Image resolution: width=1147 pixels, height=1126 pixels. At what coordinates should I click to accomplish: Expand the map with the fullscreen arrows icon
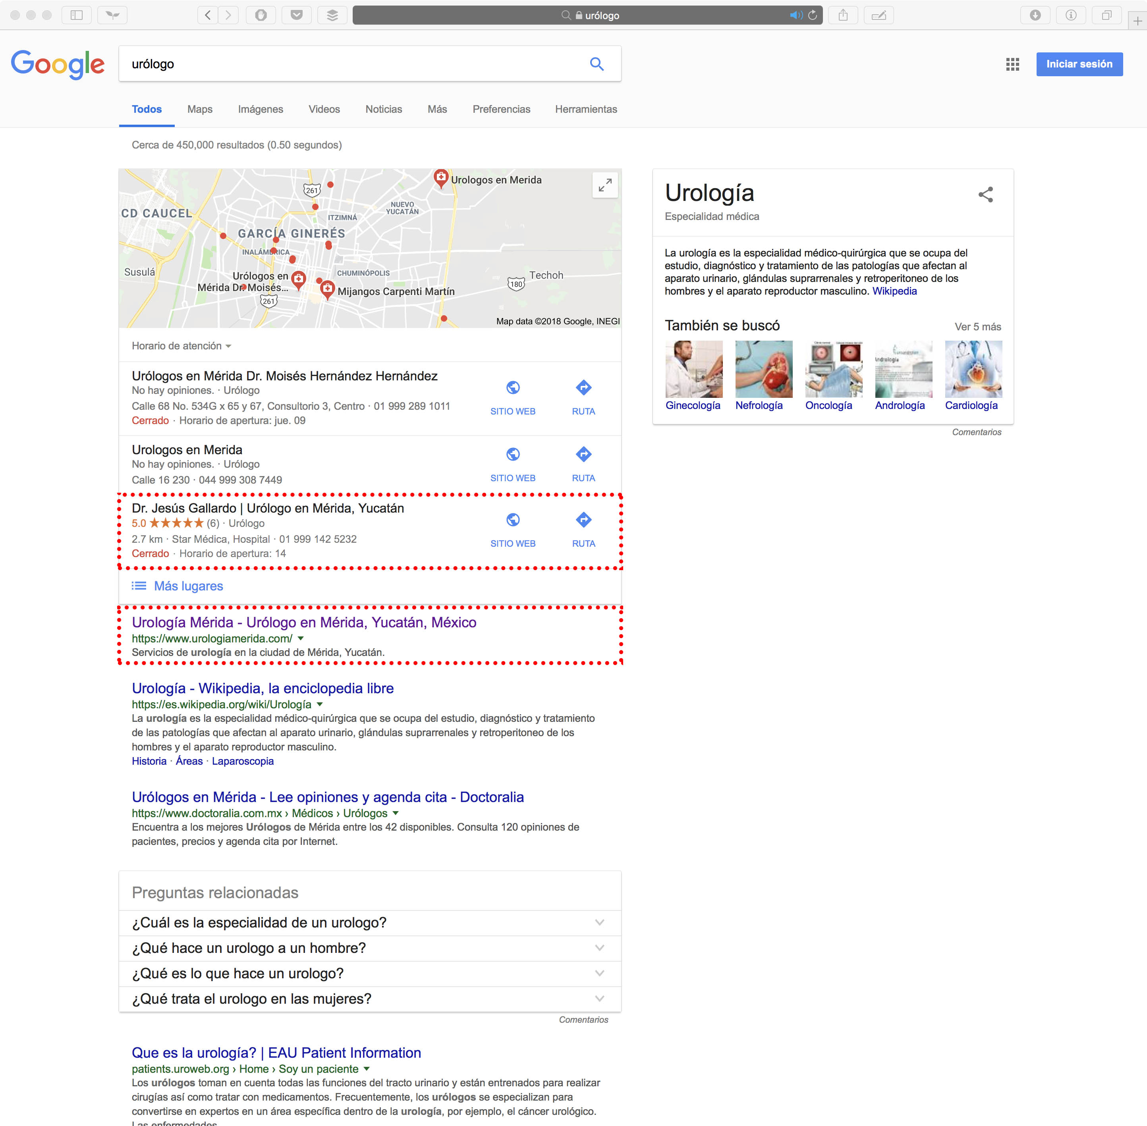[x=605, y=186]
